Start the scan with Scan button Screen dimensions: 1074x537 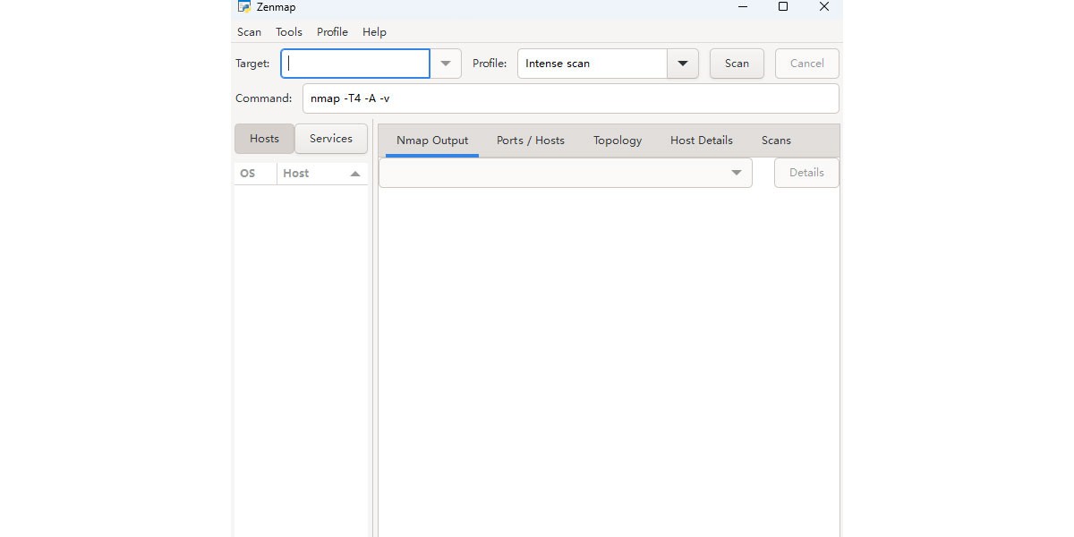pos(737,64)
